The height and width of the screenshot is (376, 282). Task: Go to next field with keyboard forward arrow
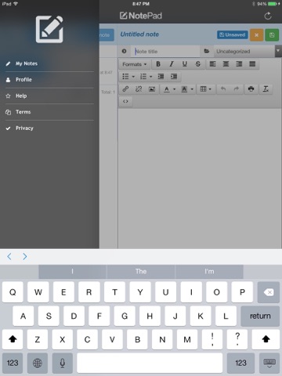25,256
